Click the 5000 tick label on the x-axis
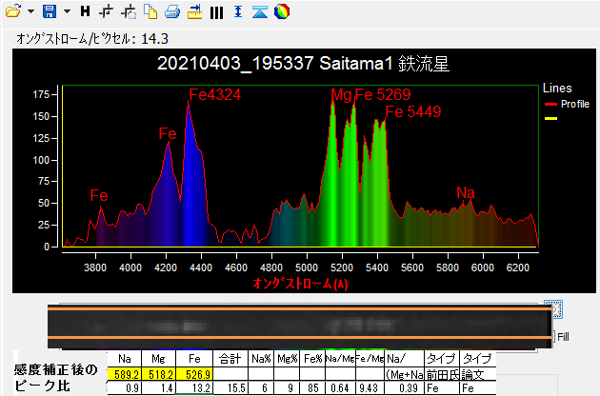This screenshot has height=396, width=600. pos(307,267)
